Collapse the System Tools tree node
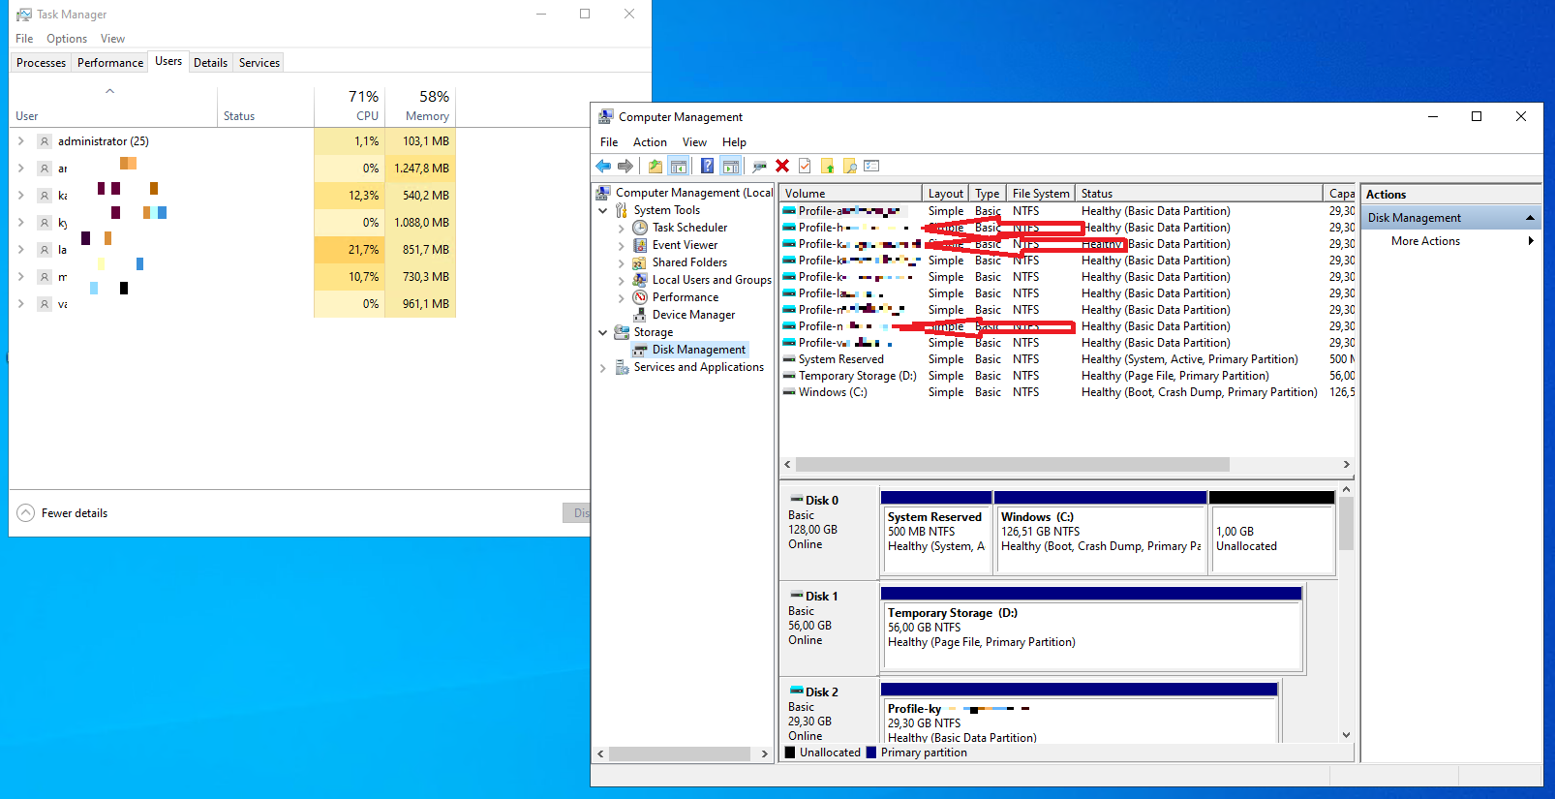Viewport: 1555px width, 799px height. pyautogui.click(x=603, y=210)
